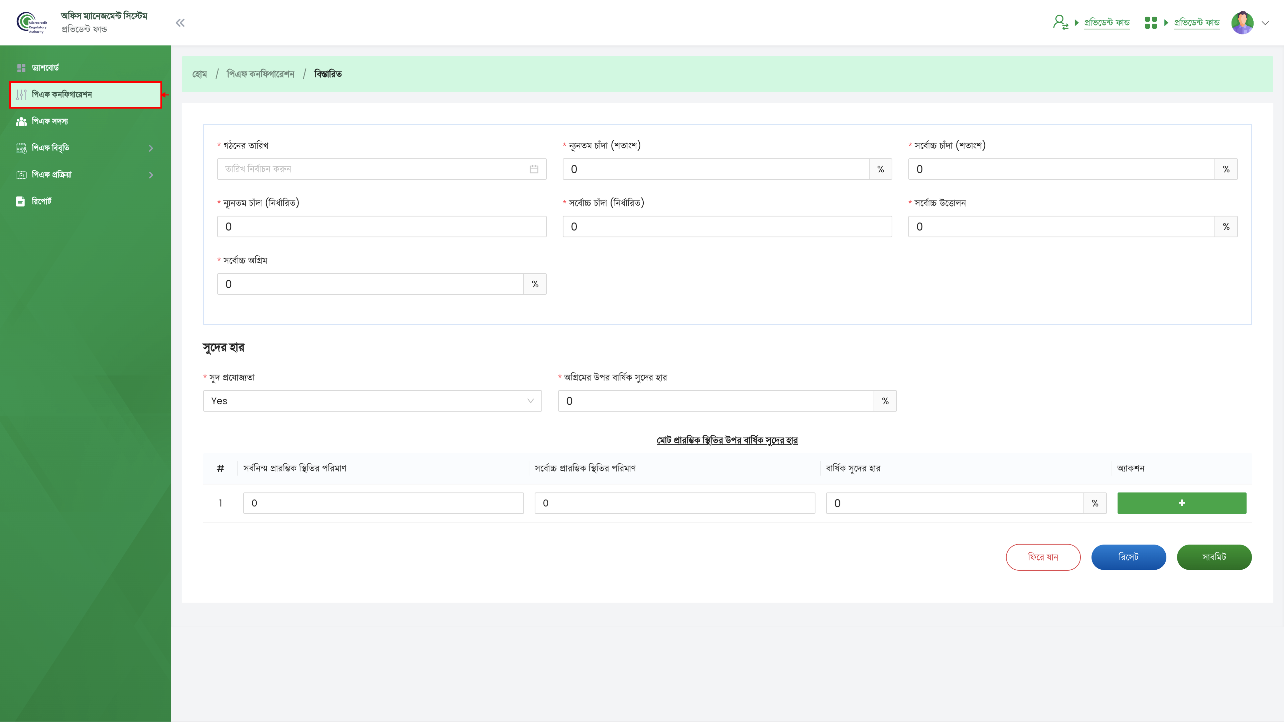Click the রিপোর্ট document icon

pyautogui.click(x=20, y=201)
